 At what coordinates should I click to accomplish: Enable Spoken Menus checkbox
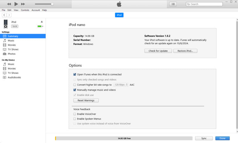75,119
